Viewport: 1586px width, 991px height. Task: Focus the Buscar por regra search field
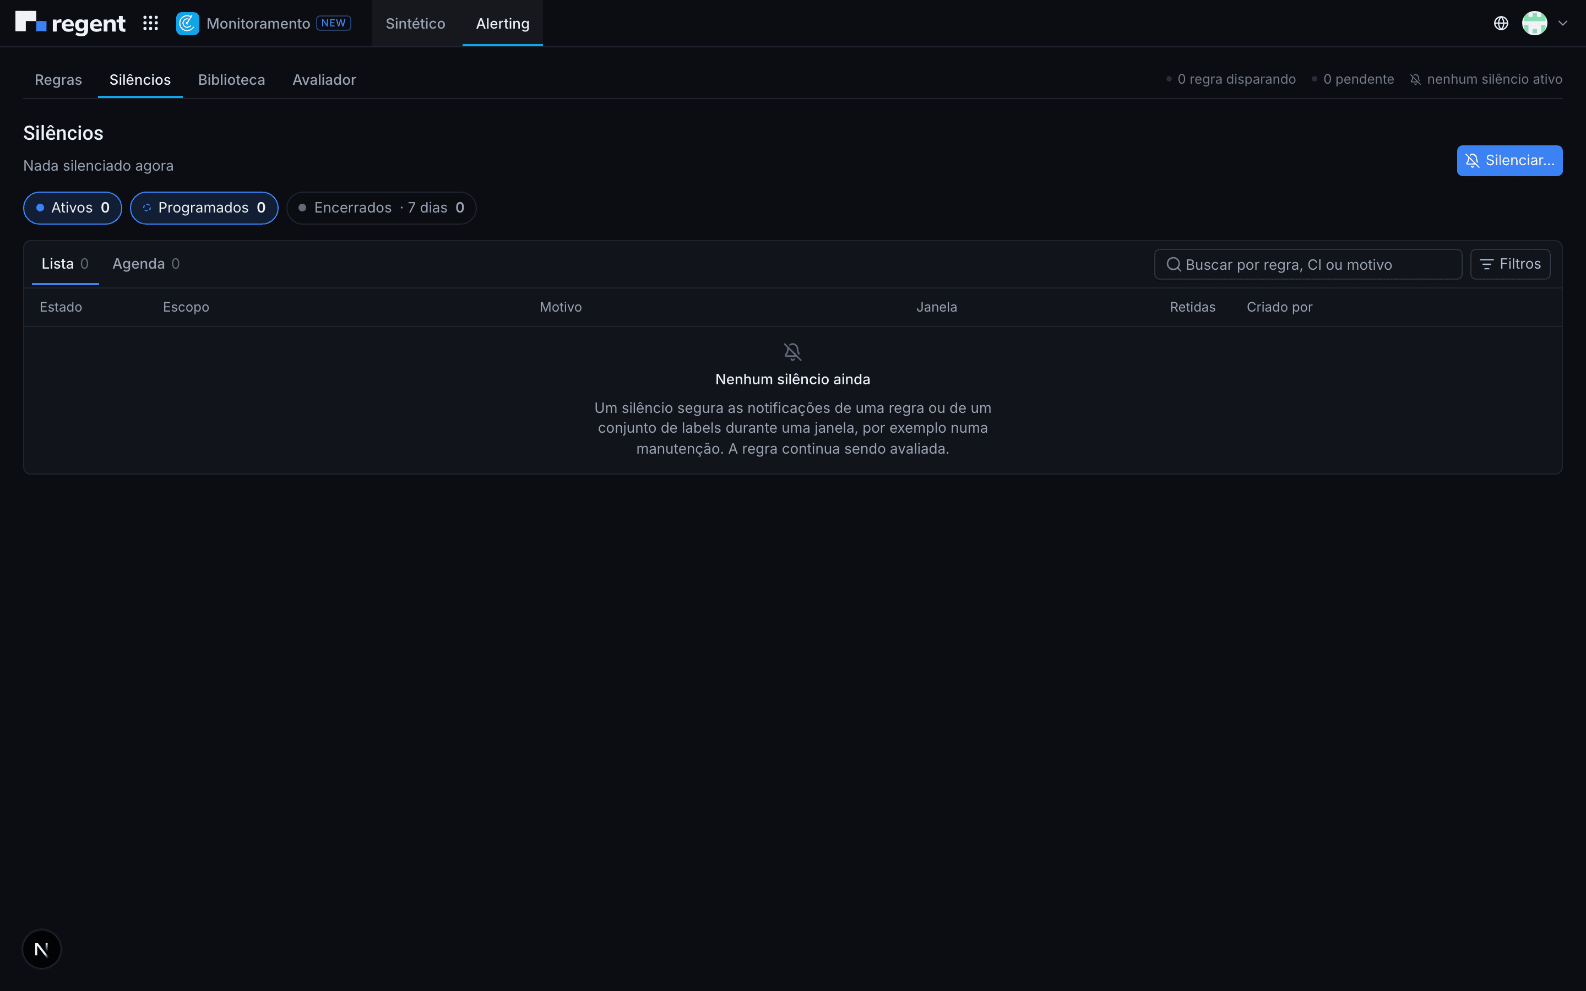pos(1308,264)
